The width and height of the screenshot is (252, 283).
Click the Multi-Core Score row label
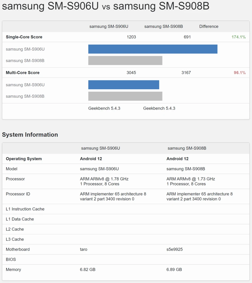23,73
